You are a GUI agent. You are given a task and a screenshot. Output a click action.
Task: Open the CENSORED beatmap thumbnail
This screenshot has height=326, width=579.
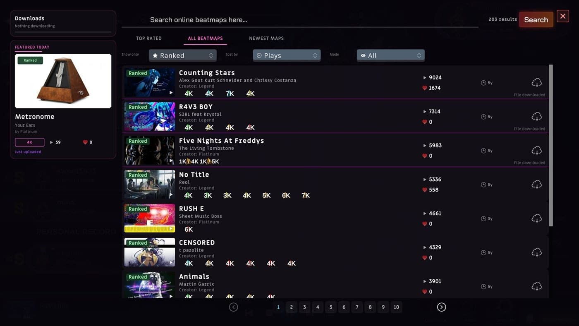click(150, 252)
